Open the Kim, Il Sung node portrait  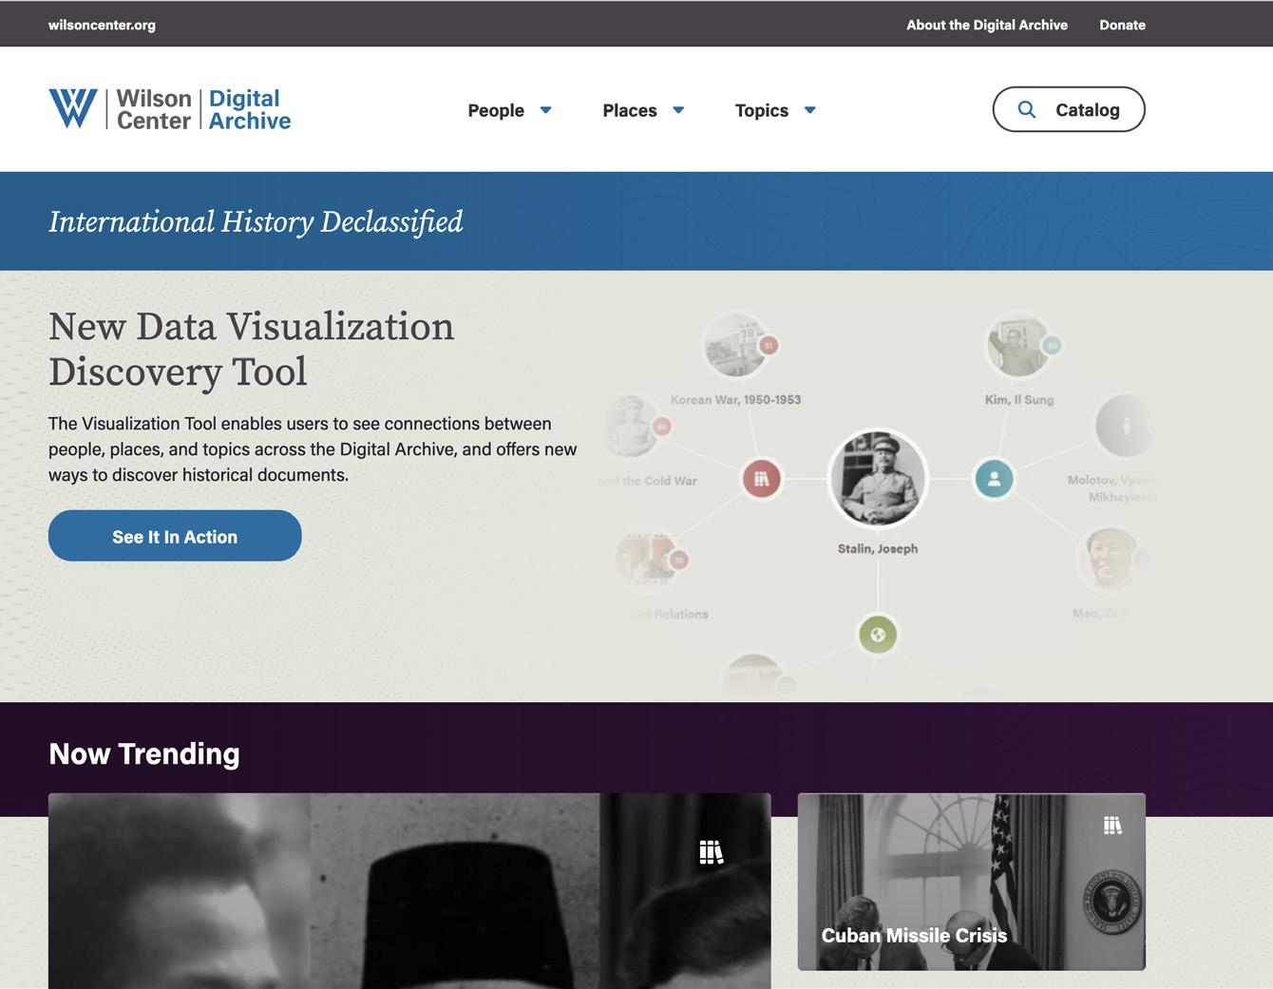[1017, 346]
